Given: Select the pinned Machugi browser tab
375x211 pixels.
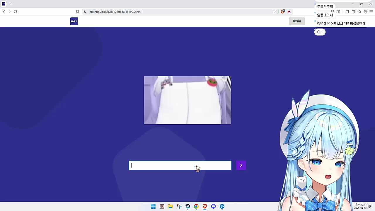Looking at the screenshot, I should coord(4,4).
